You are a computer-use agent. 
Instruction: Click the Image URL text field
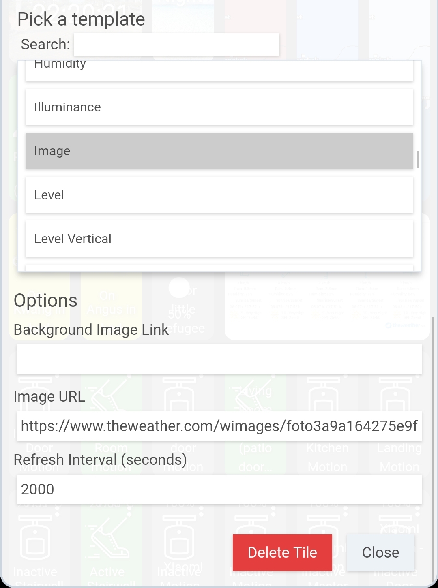coord(219,426)
